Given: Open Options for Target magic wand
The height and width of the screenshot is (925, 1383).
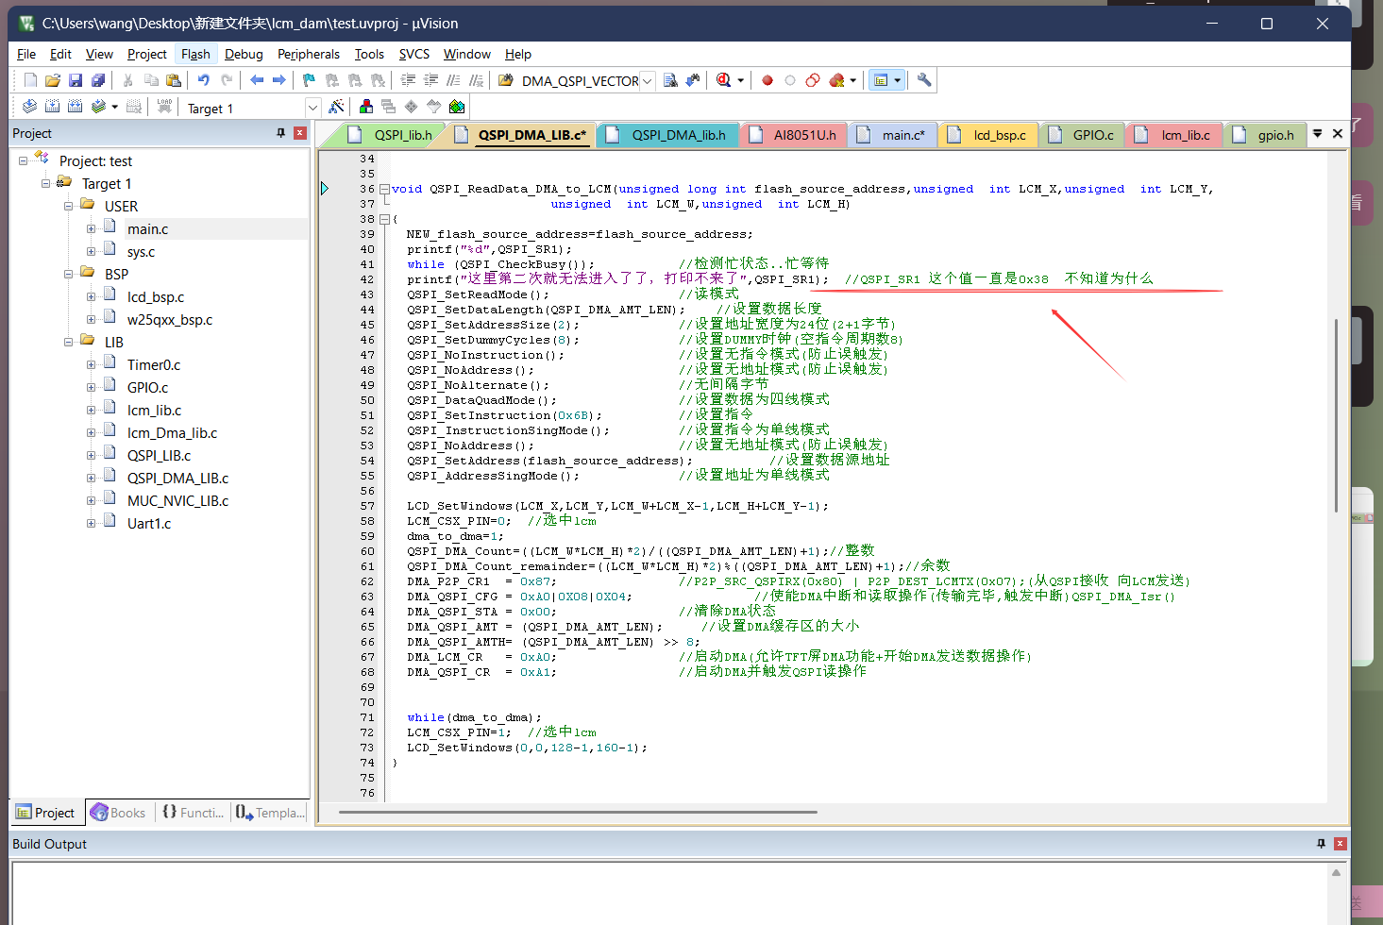Looking at the screenshot, I should coord(336,107).
